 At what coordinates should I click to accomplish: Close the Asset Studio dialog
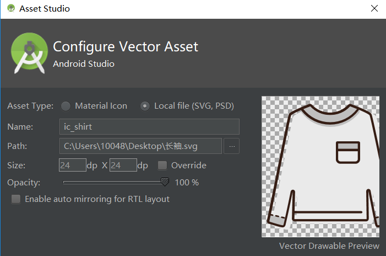pyautogui.click(x=374, y=8)
